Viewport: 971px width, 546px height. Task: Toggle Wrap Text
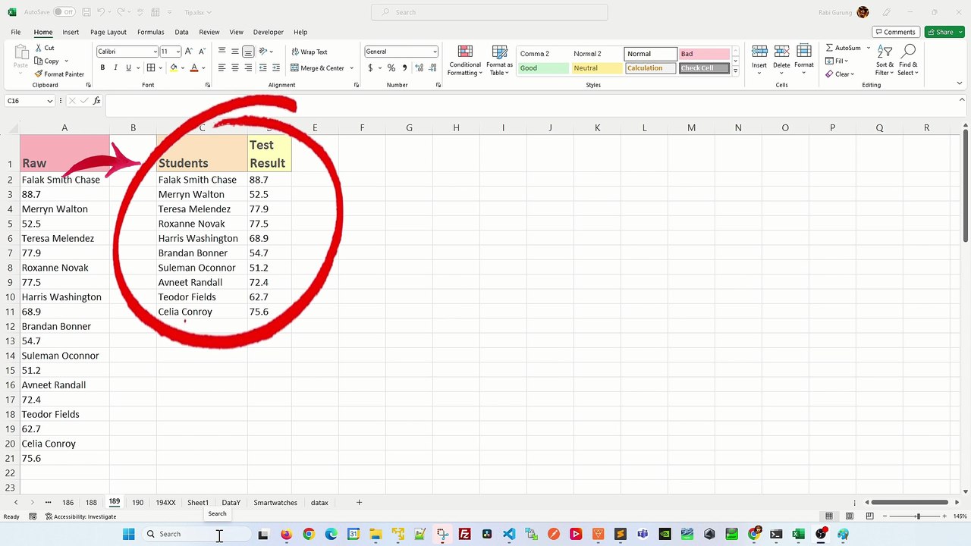310,52
